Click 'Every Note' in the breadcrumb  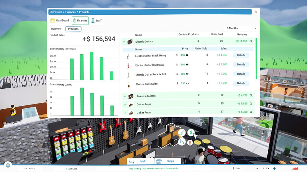[55, 12]
